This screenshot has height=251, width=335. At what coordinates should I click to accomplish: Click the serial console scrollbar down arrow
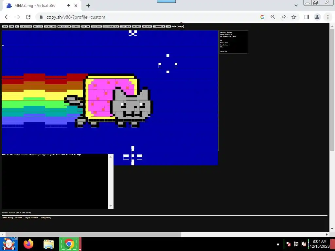click(111, 206)
